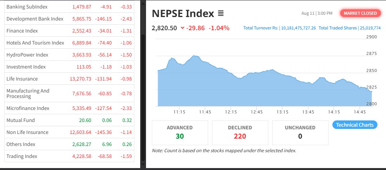The image size is (386, 170).
Task: Open the NEPSE Index menu icon
Action: coord(221,14)
